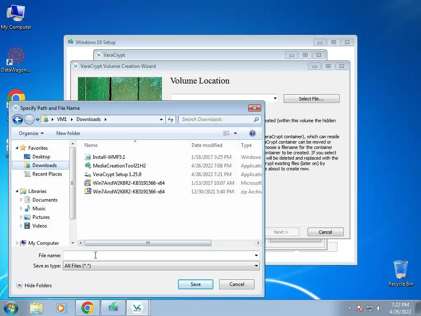Expand the Pictures library
This screenshot has width=421, height=316.
click(21, 217)
